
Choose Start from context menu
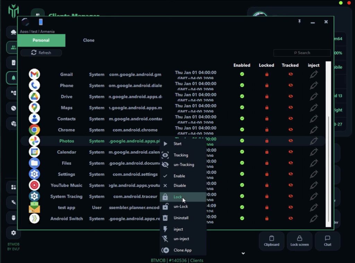point(183,144)
